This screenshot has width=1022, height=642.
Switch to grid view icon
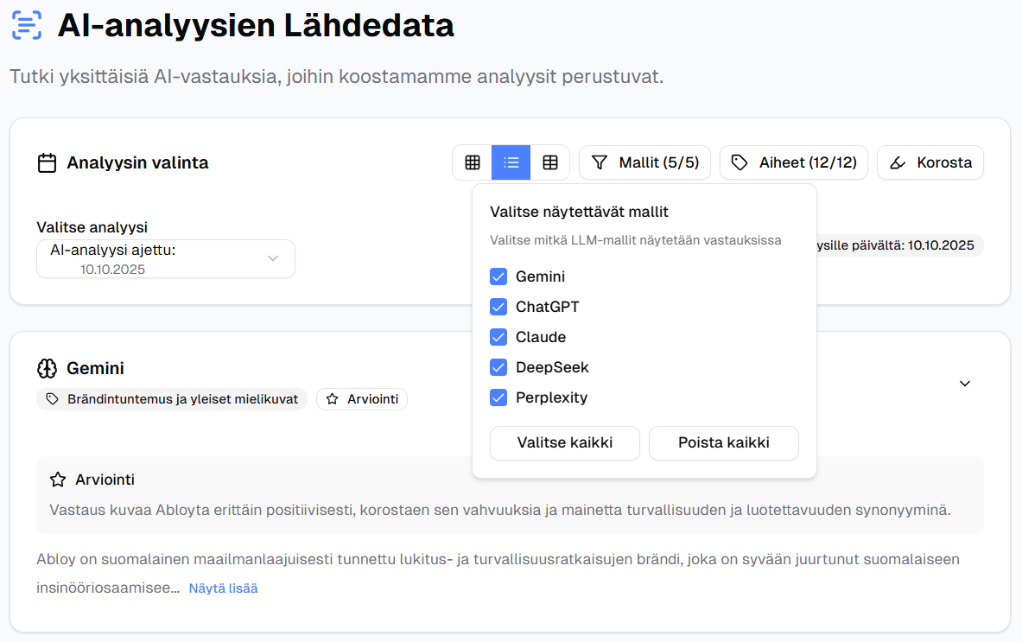click(x=473, y=162)
